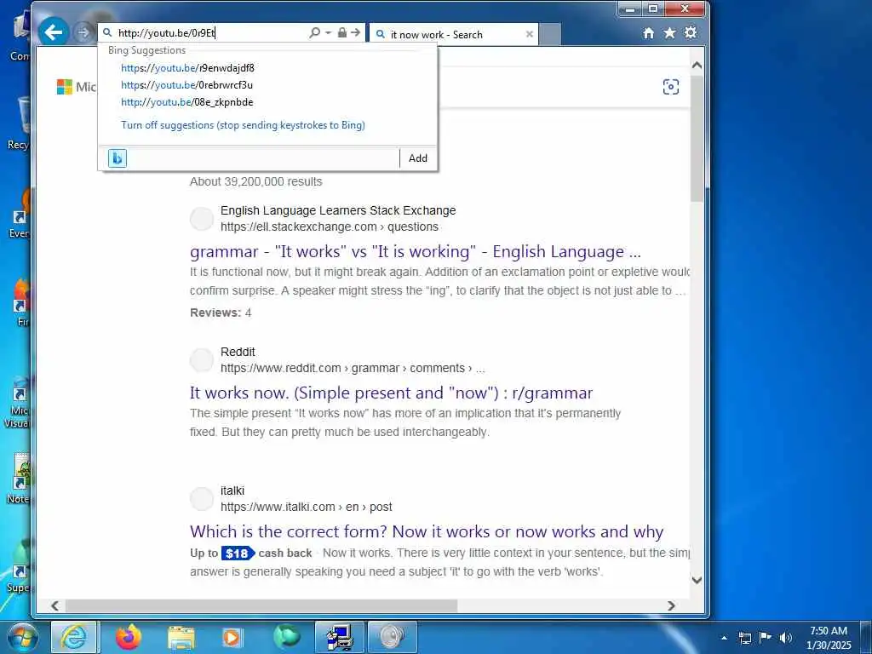
Task: Click the grayed Forward arrow button
Action: coord(83,33)
